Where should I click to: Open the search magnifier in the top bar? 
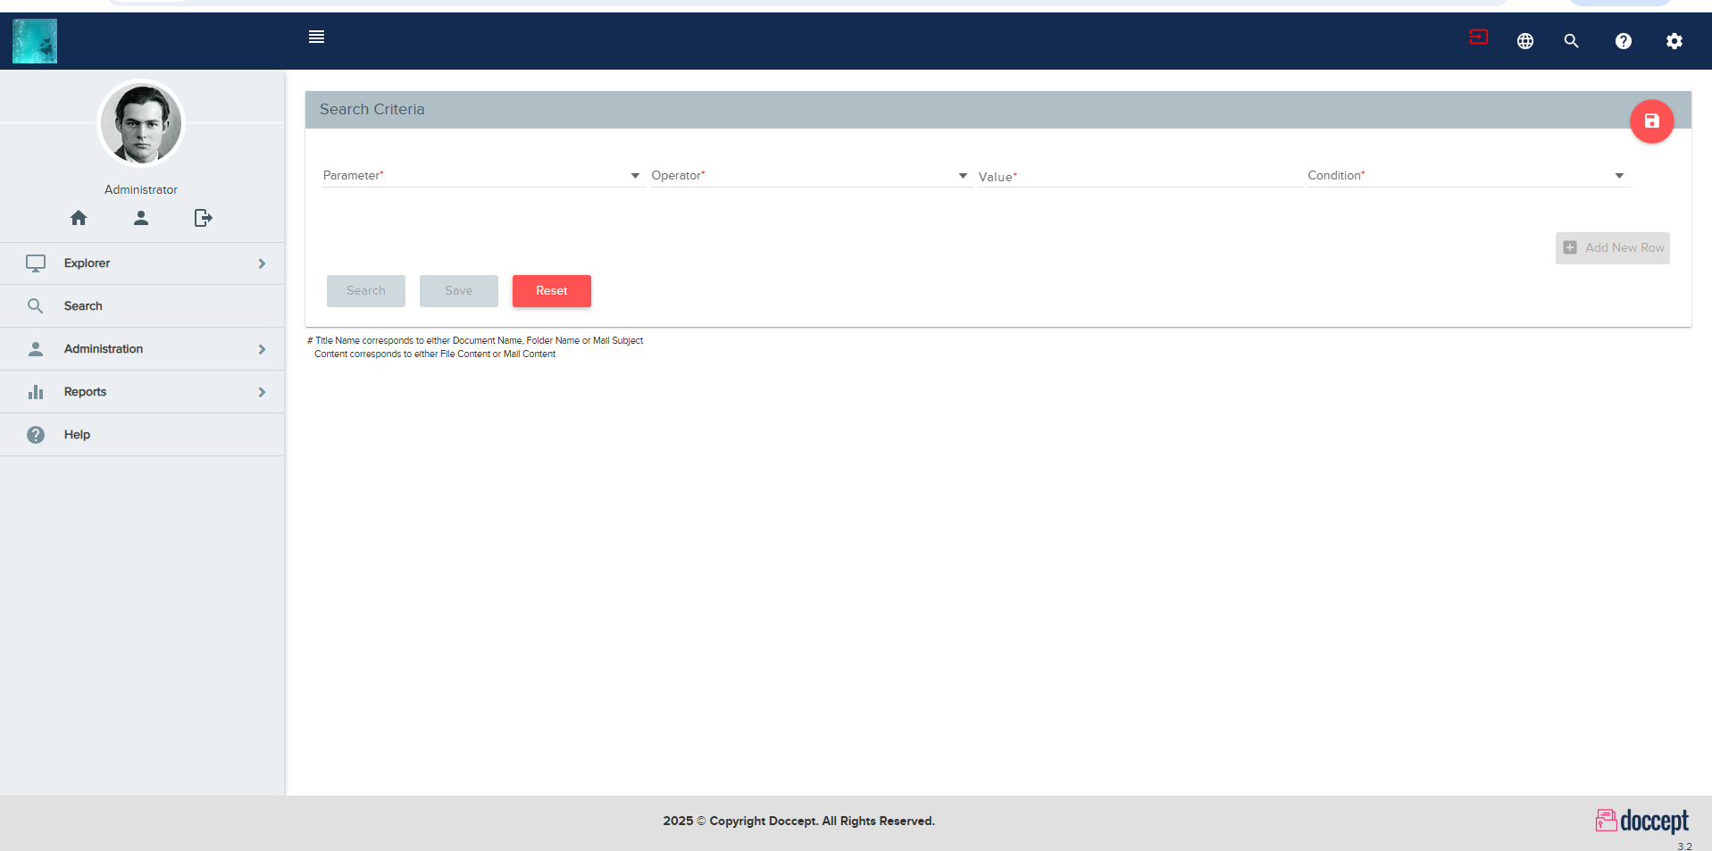[1572, 41]
